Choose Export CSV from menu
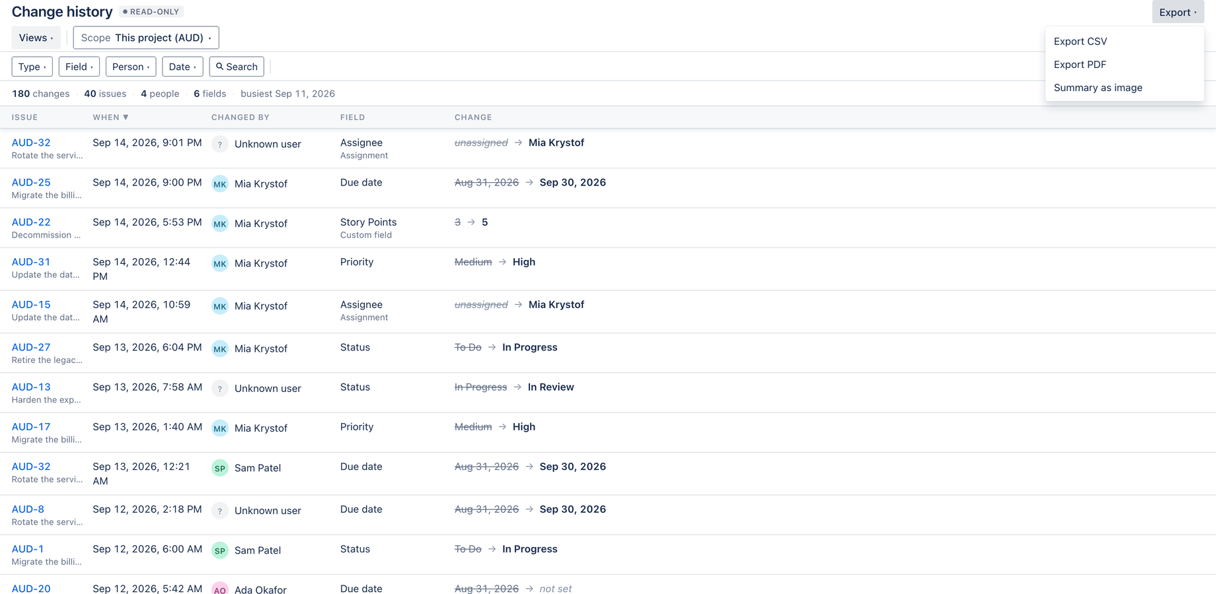1216x594 pixels. point(1125,41)
